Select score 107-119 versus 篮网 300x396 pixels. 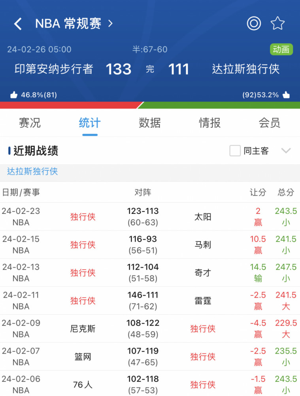click(143, 351)
